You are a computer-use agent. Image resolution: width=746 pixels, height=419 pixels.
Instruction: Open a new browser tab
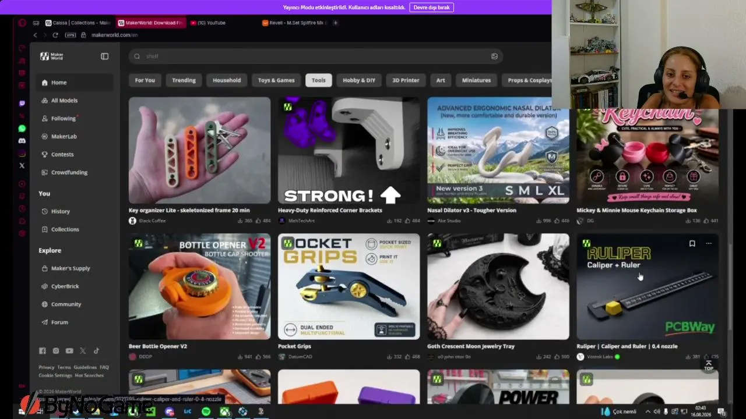pyautogui.click(x=335, y=23)
